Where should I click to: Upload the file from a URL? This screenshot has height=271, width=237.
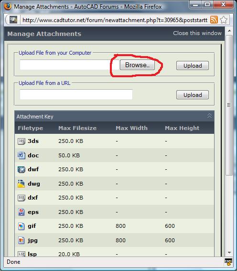[x=193, y=94]
